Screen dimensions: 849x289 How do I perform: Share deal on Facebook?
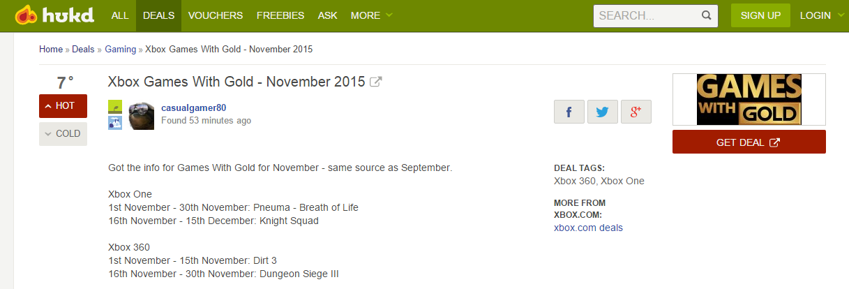click(x=569, y=112)
